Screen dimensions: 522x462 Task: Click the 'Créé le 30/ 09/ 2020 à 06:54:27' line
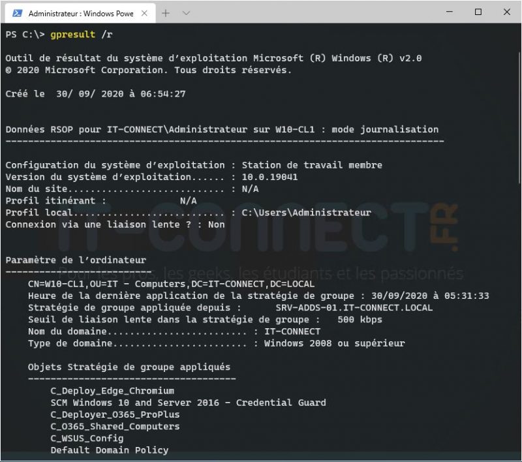[x=95, y=94]
